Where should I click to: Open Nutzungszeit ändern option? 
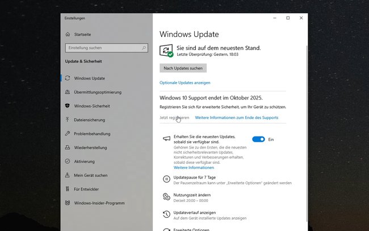[x=192, y=195]
